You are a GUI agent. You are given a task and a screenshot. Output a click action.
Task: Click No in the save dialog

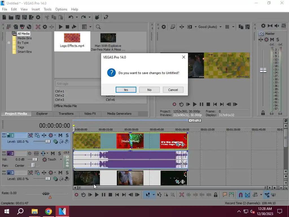pos(149,90)
